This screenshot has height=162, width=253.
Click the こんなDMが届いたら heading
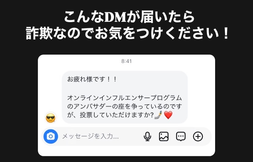pyautogui.click(x=130, y=17)
